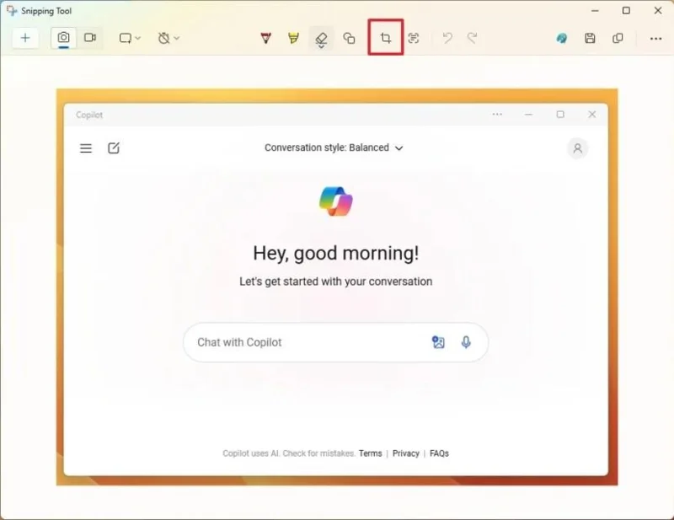Open the See more three-dots menu
This screenshot has width=674, height=520.
(x=656, y=39)
